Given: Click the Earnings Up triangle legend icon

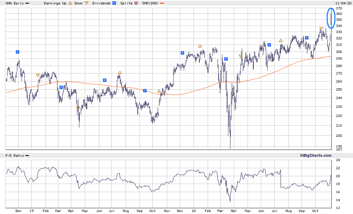Looking at the screenshot, I should point(70,3).
